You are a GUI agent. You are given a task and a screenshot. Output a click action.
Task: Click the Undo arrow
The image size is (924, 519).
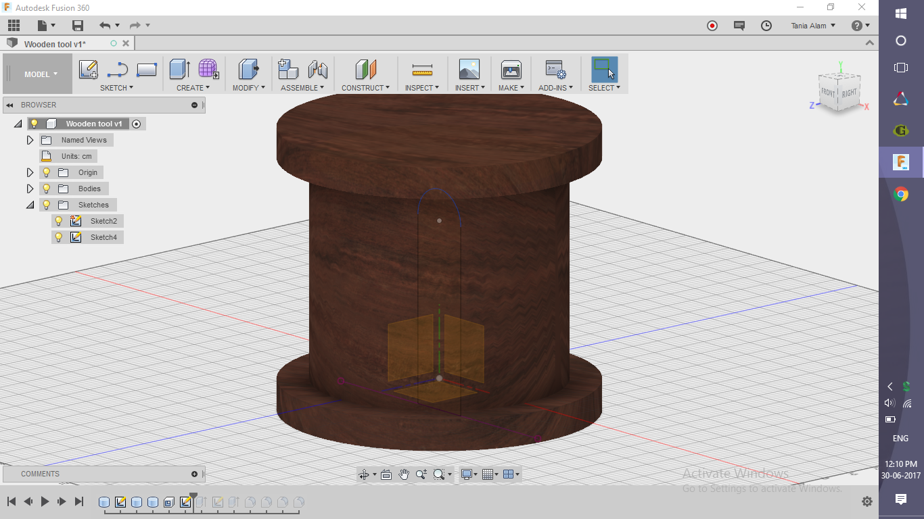point(105,26)
